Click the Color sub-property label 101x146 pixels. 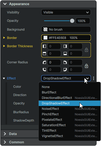17,87
